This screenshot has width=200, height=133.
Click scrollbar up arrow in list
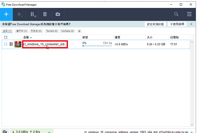tap(192, 42)
